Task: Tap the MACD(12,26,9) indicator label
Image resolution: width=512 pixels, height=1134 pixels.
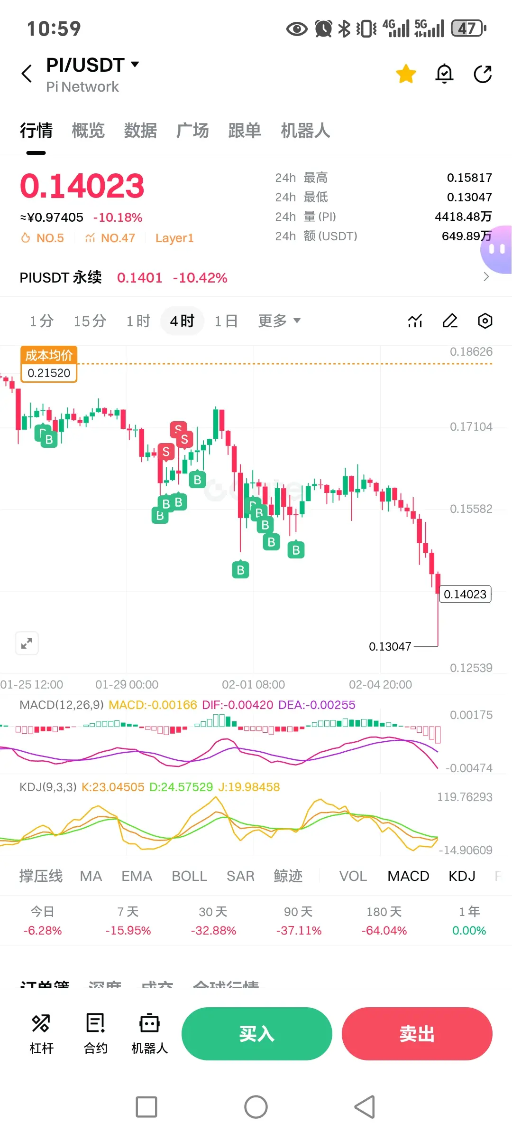Action: (x=62, y=705)
